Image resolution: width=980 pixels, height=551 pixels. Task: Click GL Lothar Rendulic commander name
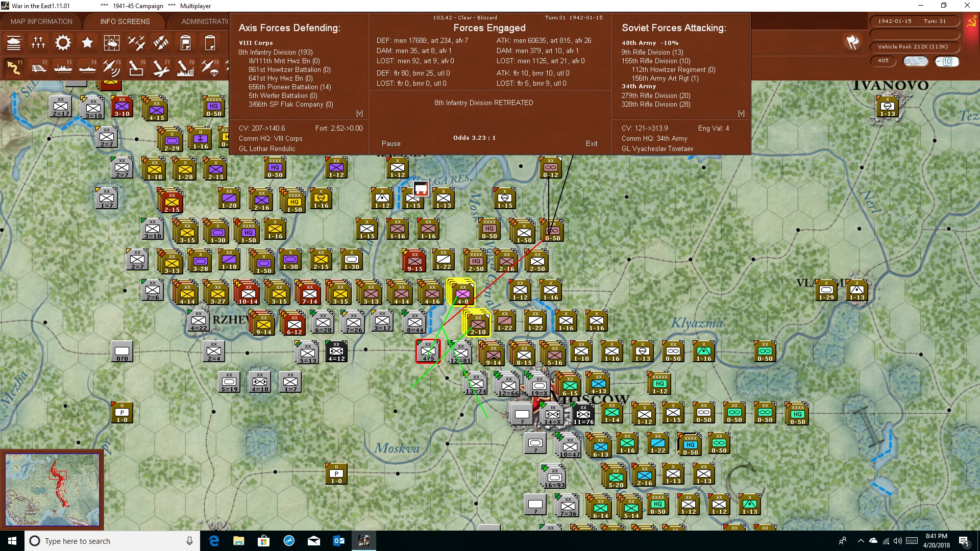267,149
